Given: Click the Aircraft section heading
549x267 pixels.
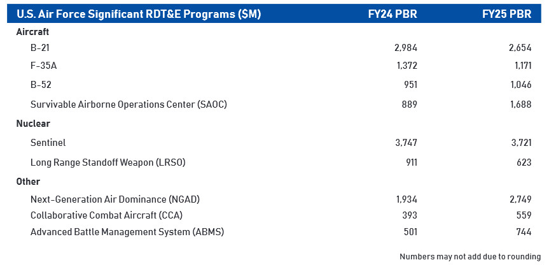Looking at the screenshot, I should 32,31.
